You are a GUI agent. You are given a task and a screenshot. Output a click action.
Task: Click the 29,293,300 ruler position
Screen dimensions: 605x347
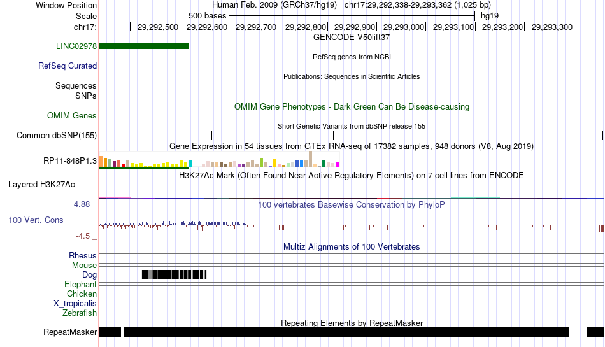tap(552, 27)
